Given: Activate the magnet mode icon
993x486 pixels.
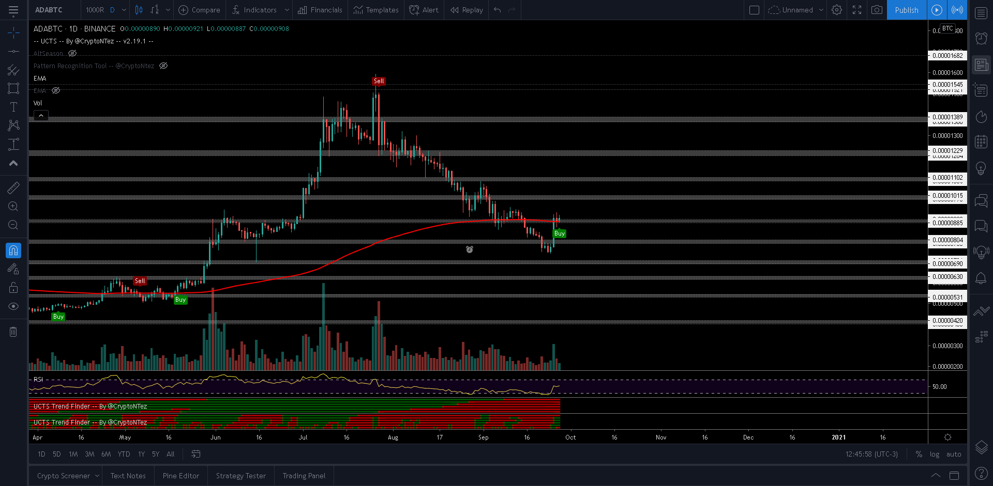Looking at the screenshot, I should pos(13,250).
